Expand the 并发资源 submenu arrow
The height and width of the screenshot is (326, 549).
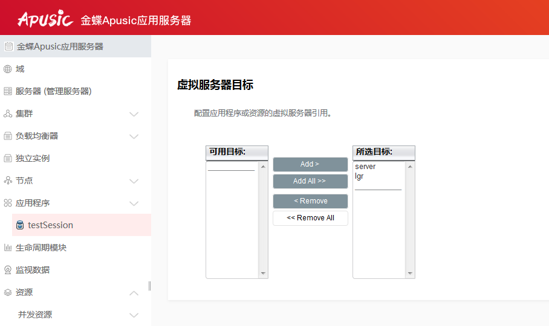[x=134, y=315]
